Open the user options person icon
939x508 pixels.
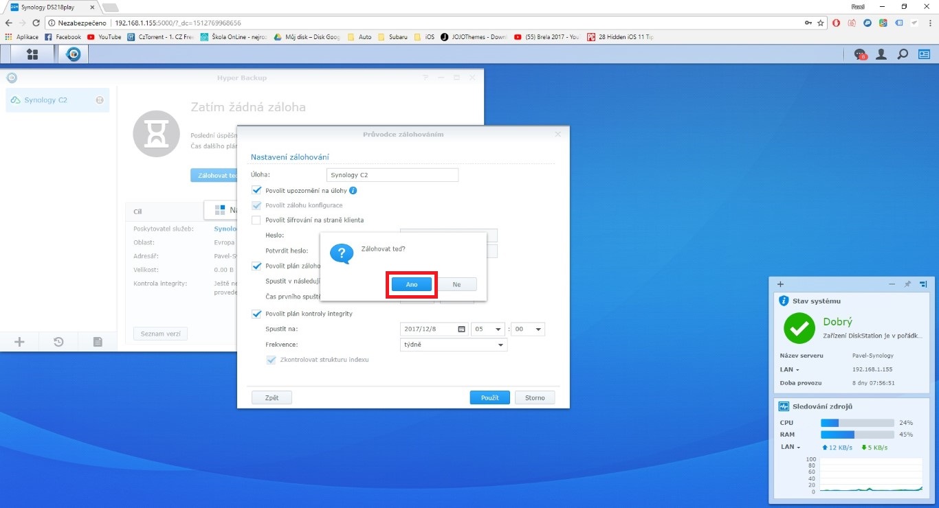(881, 54)
